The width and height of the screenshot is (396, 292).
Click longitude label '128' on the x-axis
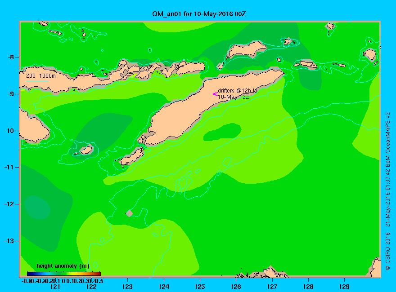pos(308,287)
